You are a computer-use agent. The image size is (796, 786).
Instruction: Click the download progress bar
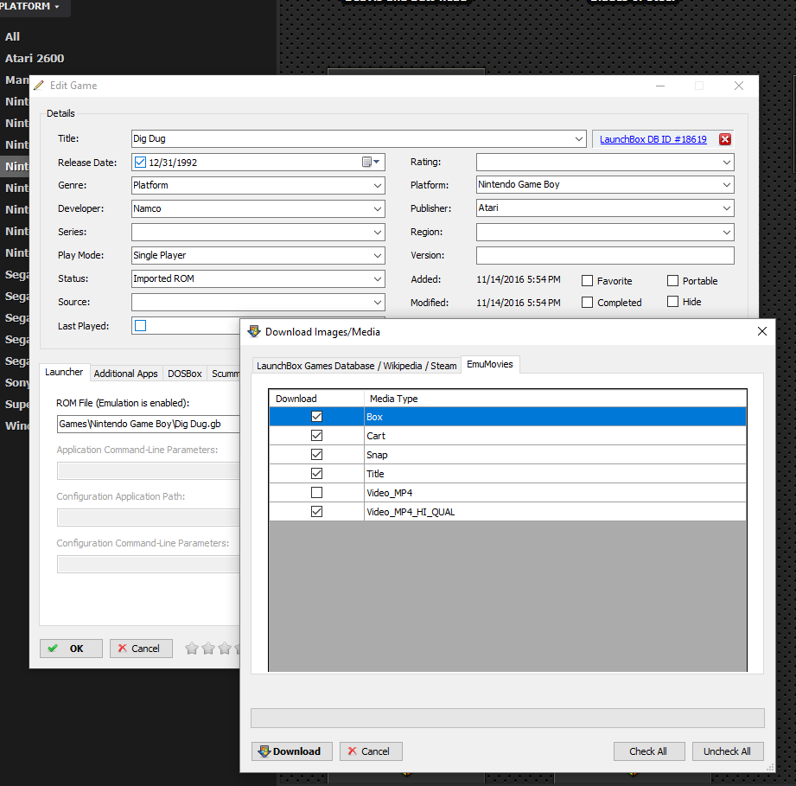[x=507, y=718]
